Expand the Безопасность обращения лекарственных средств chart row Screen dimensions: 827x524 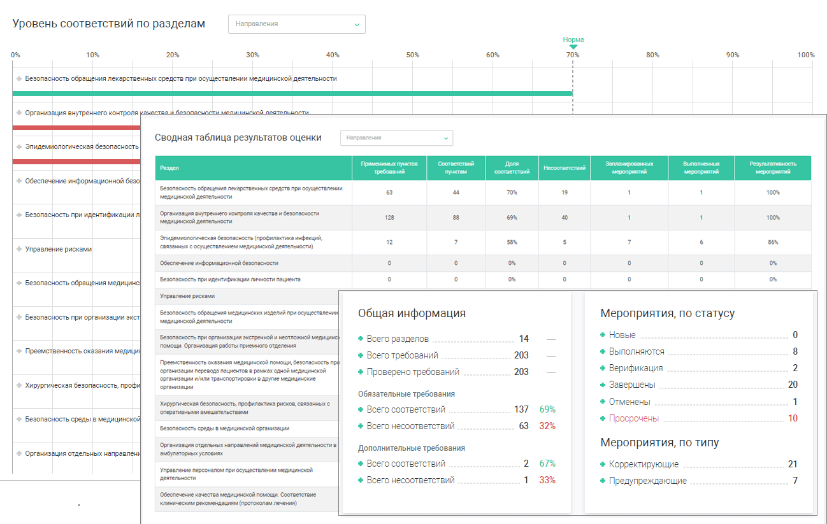[x=19, y=78]
